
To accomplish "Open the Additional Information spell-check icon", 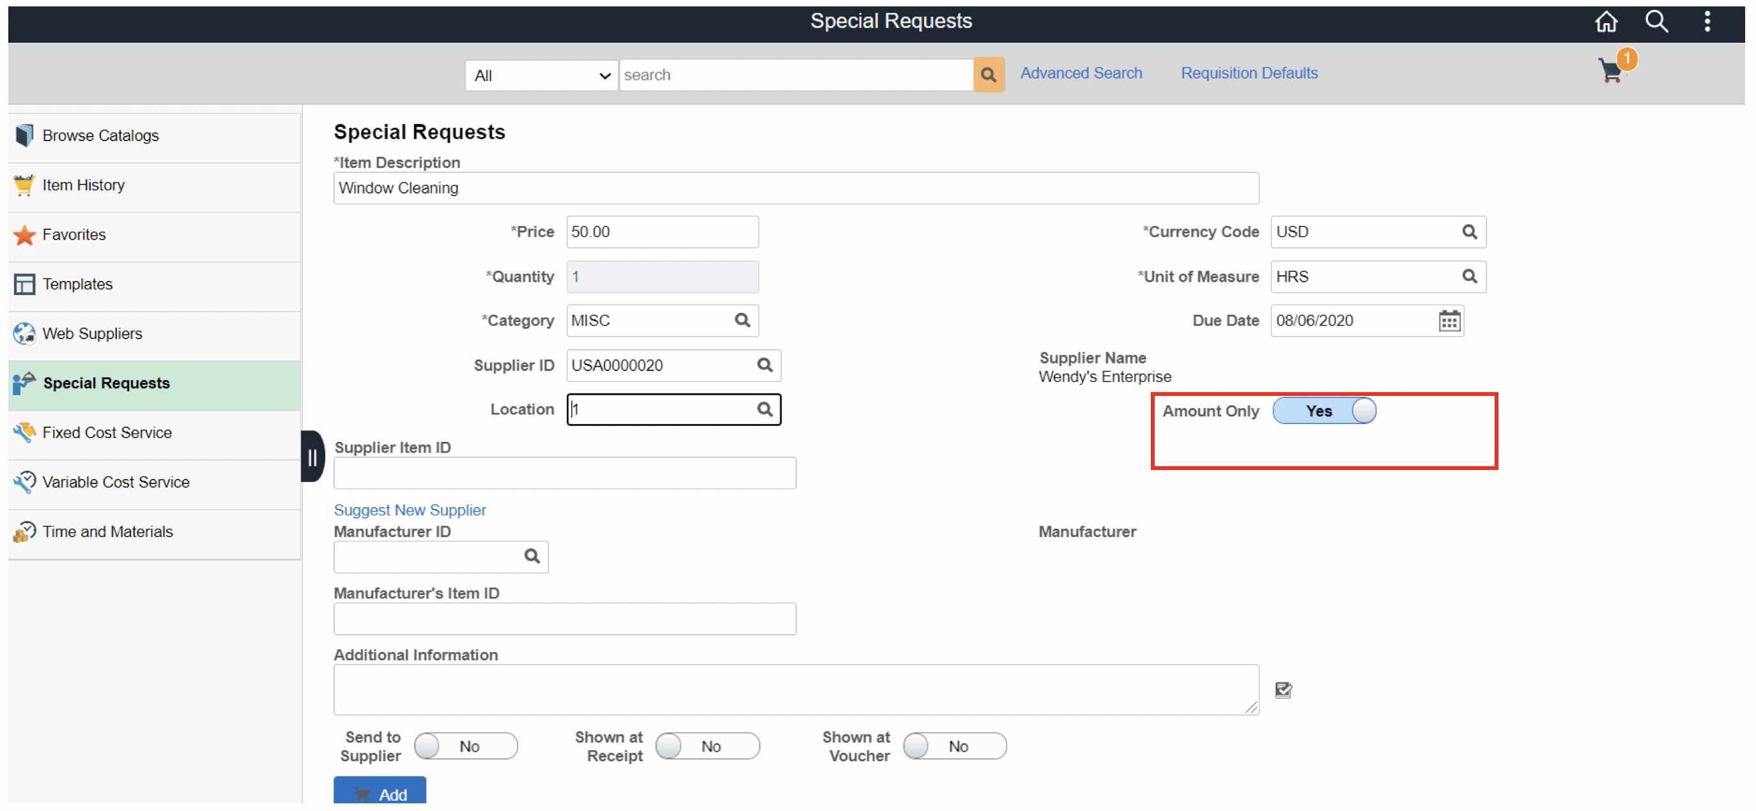I will click(1283, 690).
